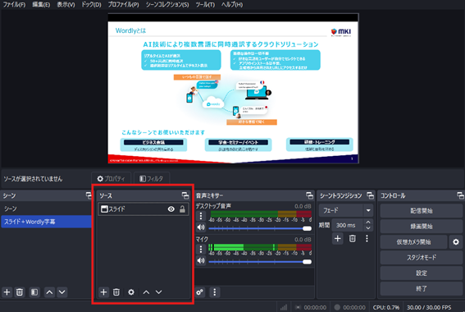Screen dimensions: 465x312
Task: Open the 編集(E) menu
Action: pos(41,5)
